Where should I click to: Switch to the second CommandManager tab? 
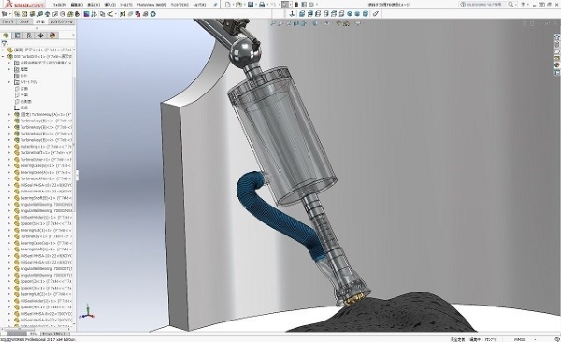click(24, 21)
